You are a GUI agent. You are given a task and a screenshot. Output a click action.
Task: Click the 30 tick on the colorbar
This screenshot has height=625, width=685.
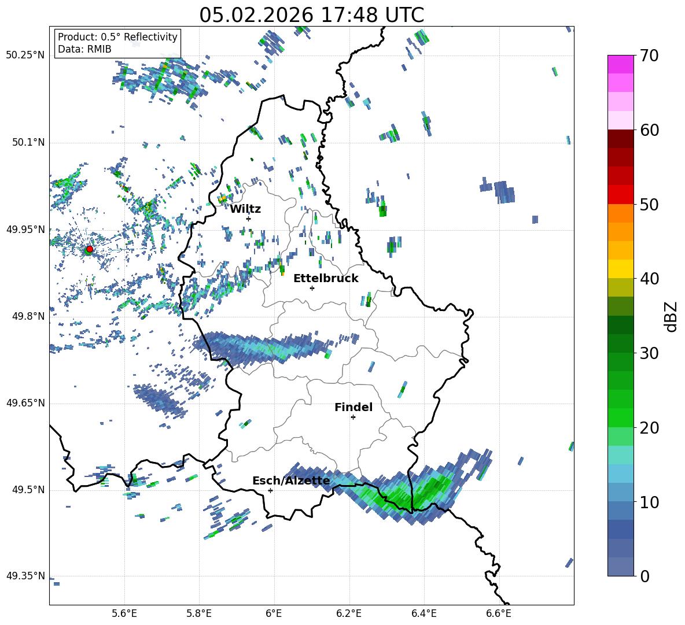pyautogui.click(x=649, y=353)
